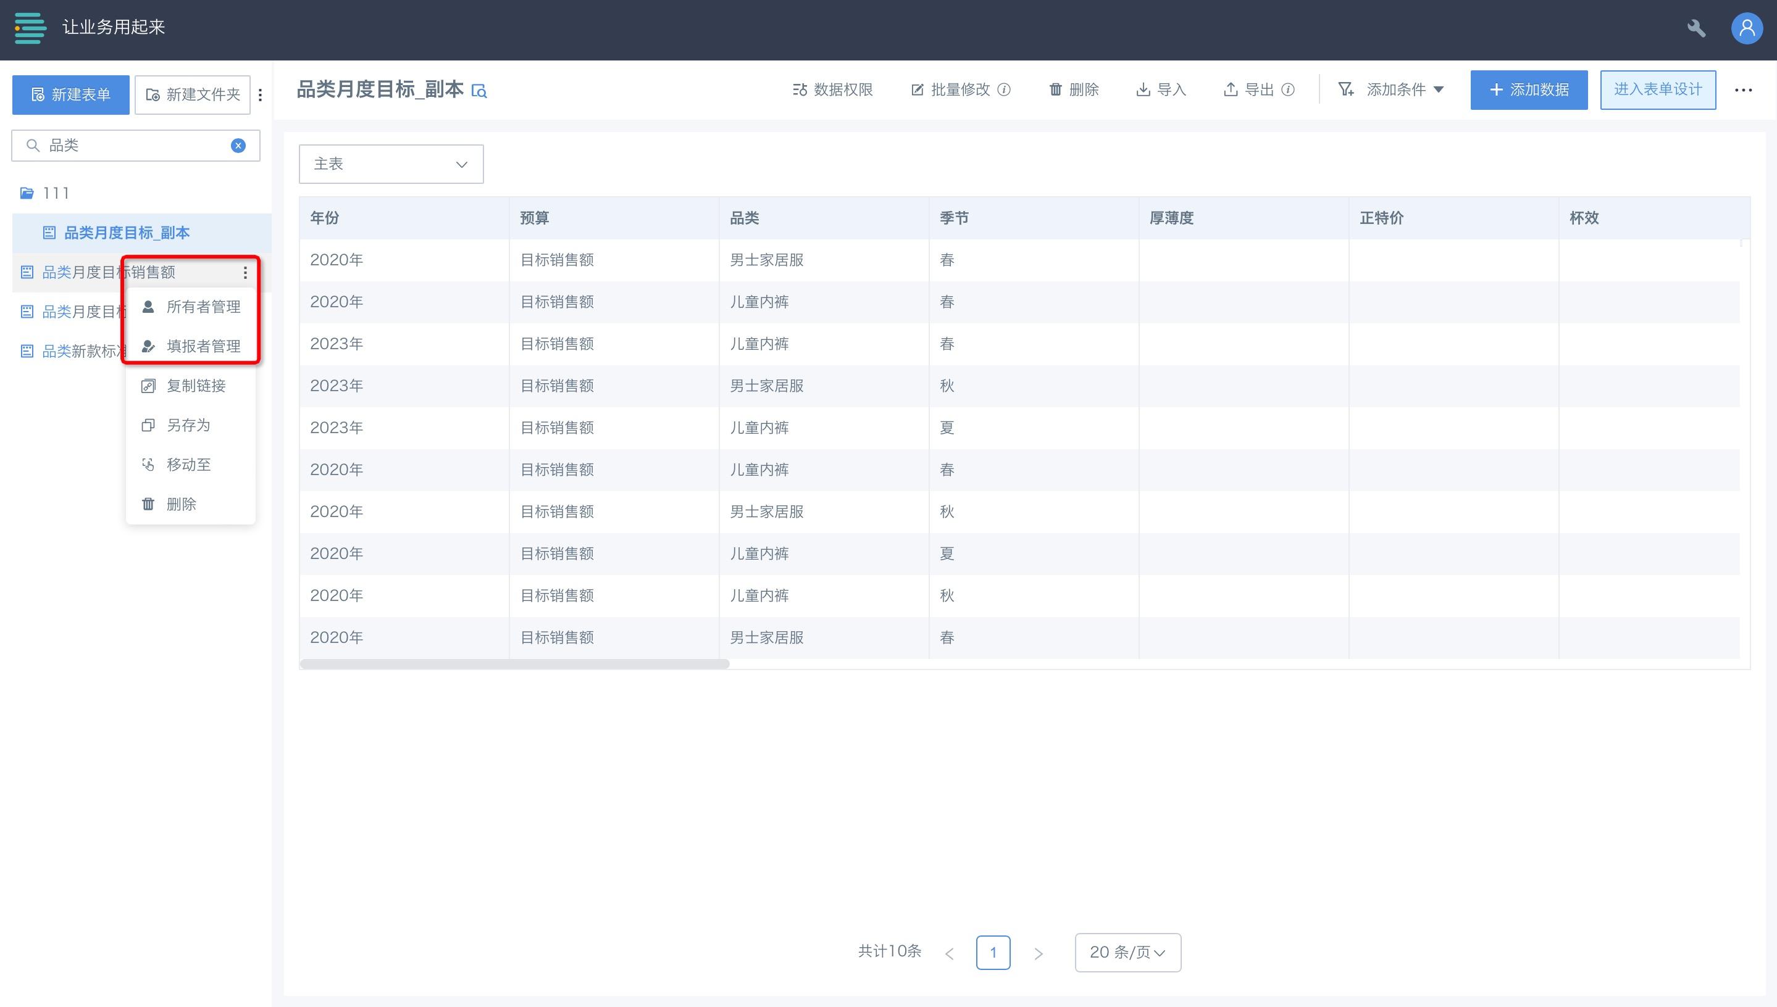Viewport: 1777px width, 1007px height.
Task: Click the hamburger logo icon at top left
Action: [30, 28]
